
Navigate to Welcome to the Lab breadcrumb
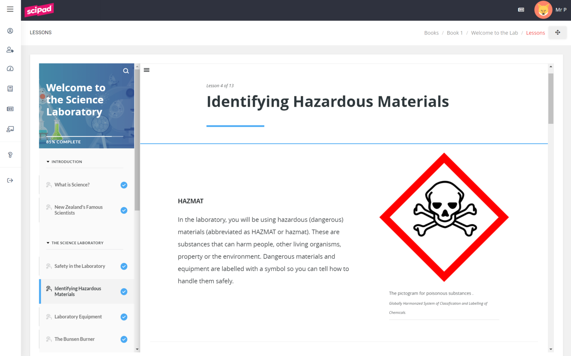coord(494,33)
